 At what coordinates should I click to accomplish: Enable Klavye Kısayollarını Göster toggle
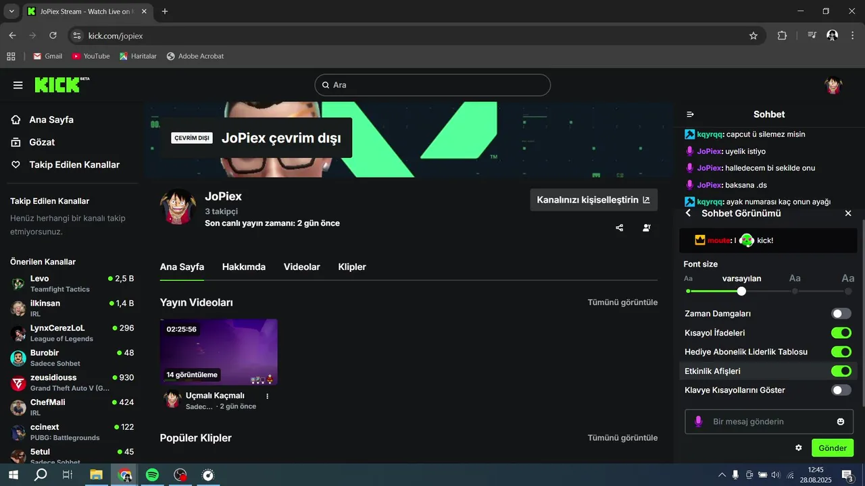(841, 390)
